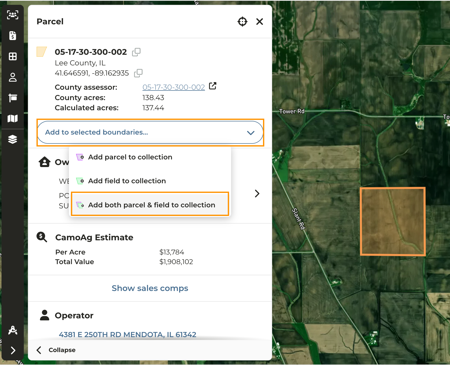Viewport: 450px width, 365px height.
Task: Expand owner details with right chevron
Action: click(x=257, y=193)
